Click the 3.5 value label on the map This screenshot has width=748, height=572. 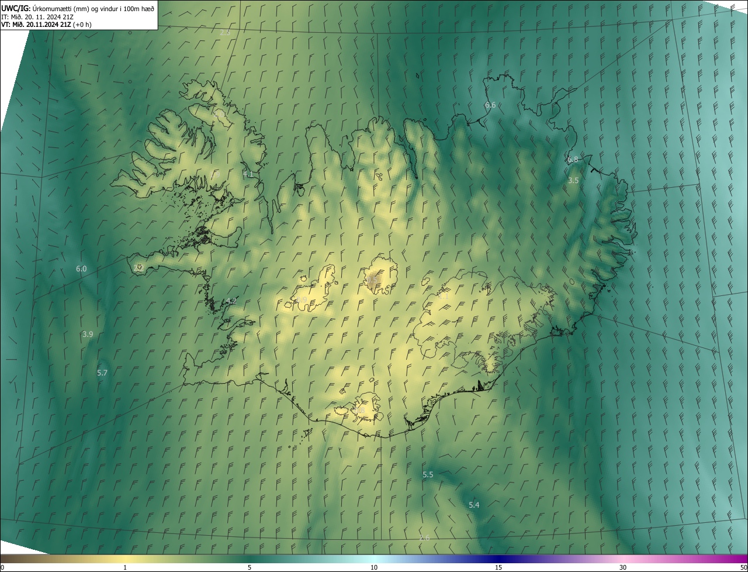pos(573,180)
